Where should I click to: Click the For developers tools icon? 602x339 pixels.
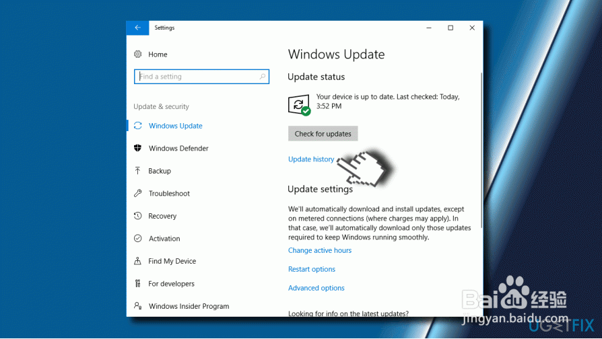coord(138,283)
